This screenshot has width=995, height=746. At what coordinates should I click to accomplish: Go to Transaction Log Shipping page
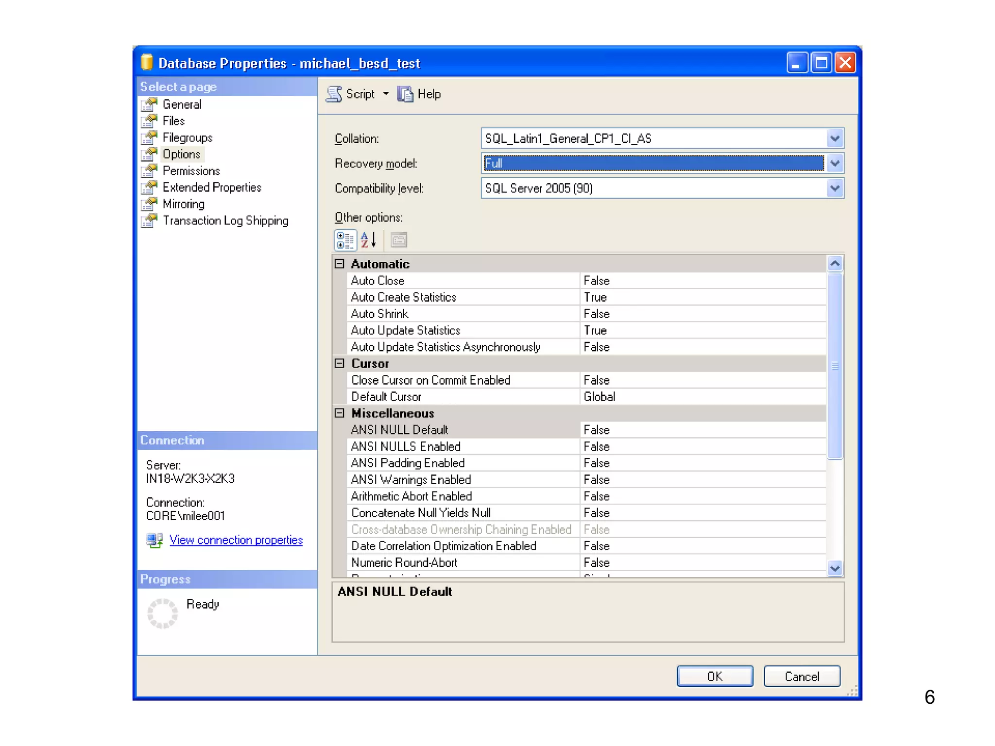tap(225, 220)
